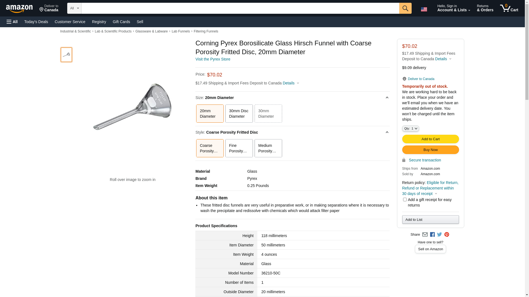Select the Fine Porosity style option
The image size is (529, 297).
(x=239, y=148)
